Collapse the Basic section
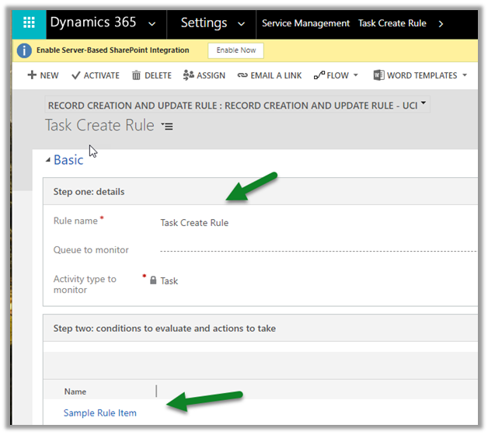Viewport: 488px width, 435px height. tap(47, 160)
